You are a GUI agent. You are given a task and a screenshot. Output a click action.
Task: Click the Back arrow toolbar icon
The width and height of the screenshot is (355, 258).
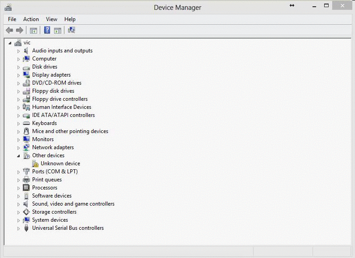tap(9, 30)
